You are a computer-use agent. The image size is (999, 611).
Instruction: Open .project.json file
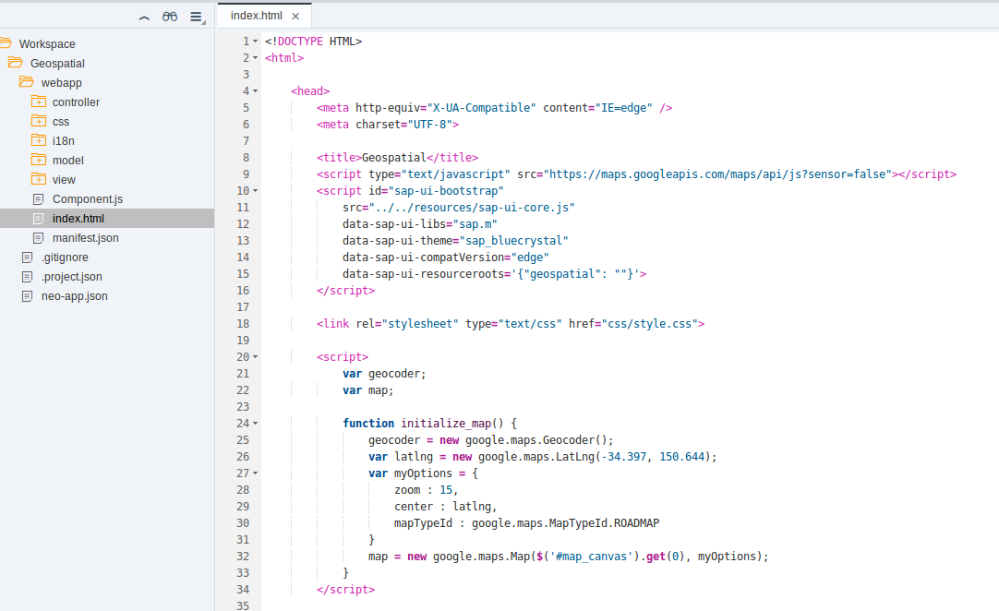click(71, 277)
